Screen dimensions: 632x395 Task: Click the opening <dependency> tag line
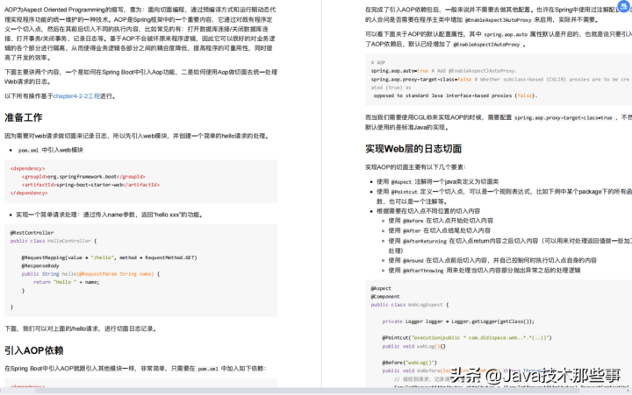click(28, 168)
